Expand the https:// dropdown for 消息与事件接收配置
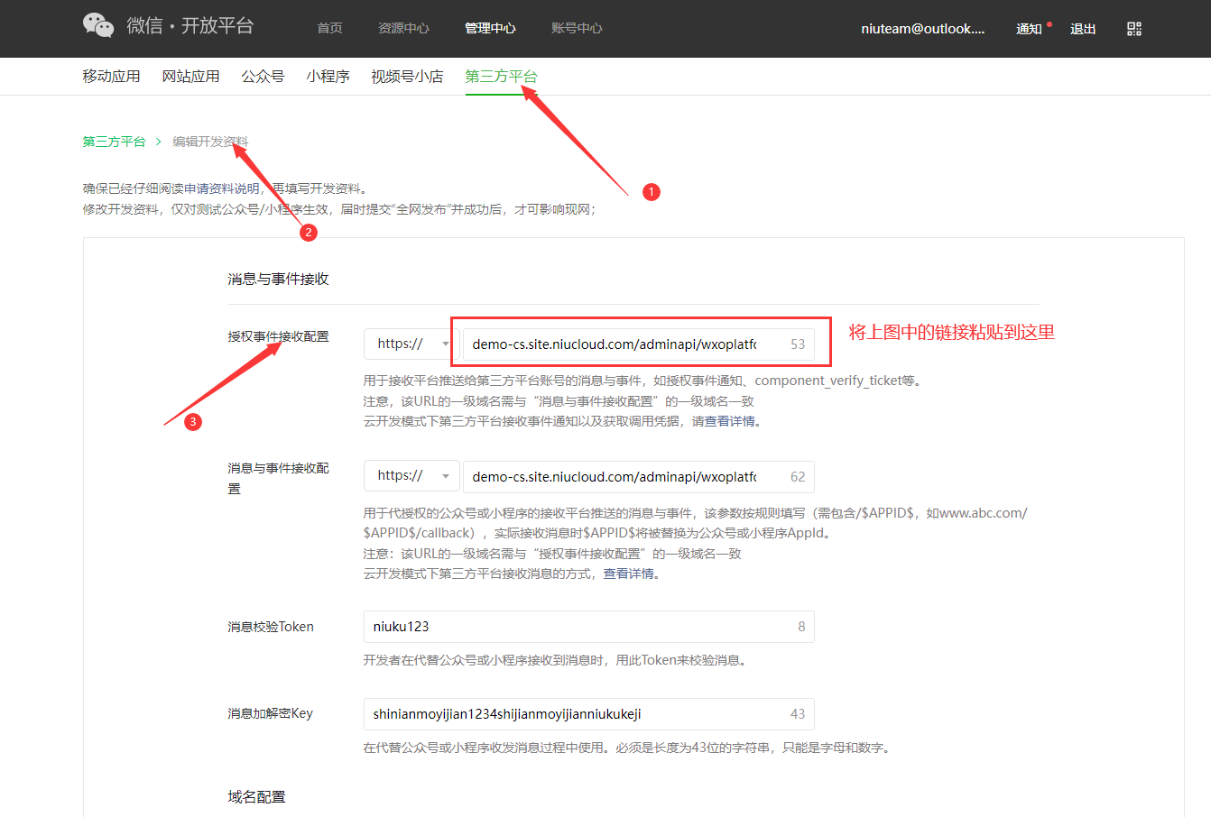This screenshot has height=817, width=1211. (x=411, y=476)
